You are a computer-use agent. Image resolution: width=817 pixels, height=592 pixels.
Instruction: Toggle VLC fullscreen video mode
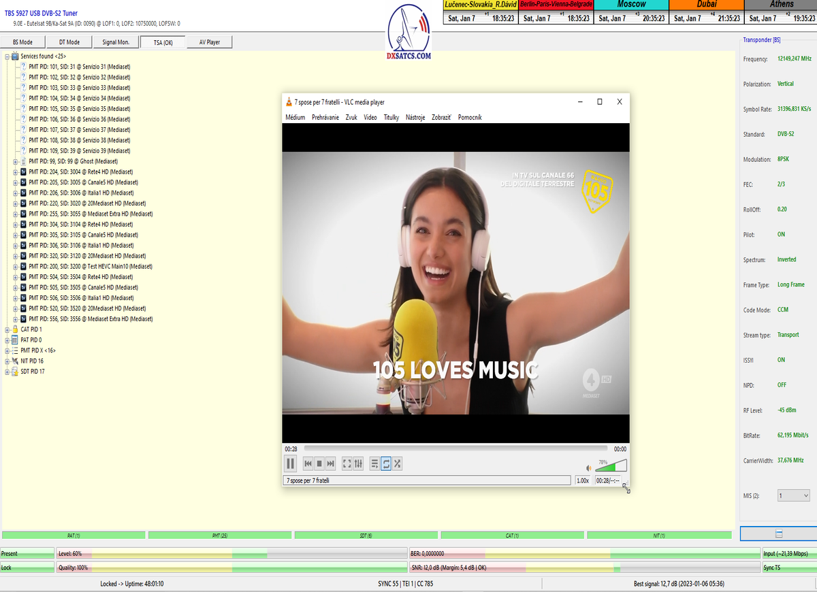347,463
